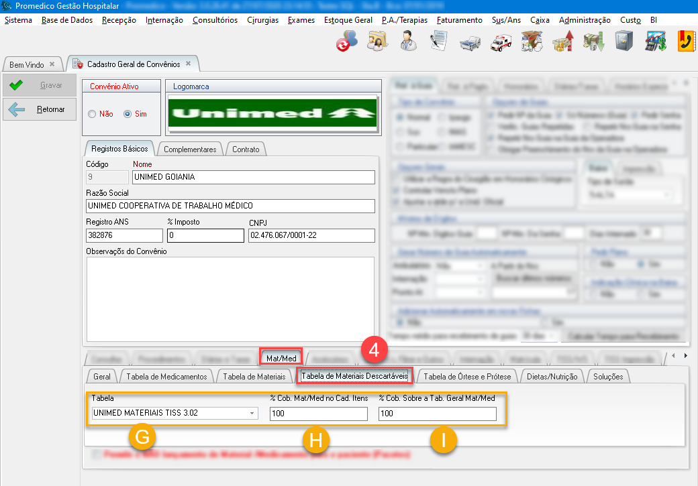This screenshot has height=486, width=698.
Task: Click the doctor toolbar icon
Action: [x=408, y=41]
